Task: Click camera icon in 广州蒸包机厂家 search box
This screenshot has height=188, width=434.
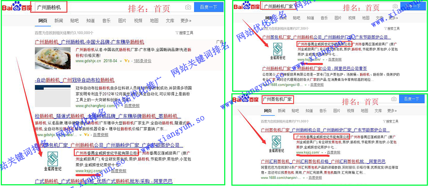Action: [x=394, y=99]
